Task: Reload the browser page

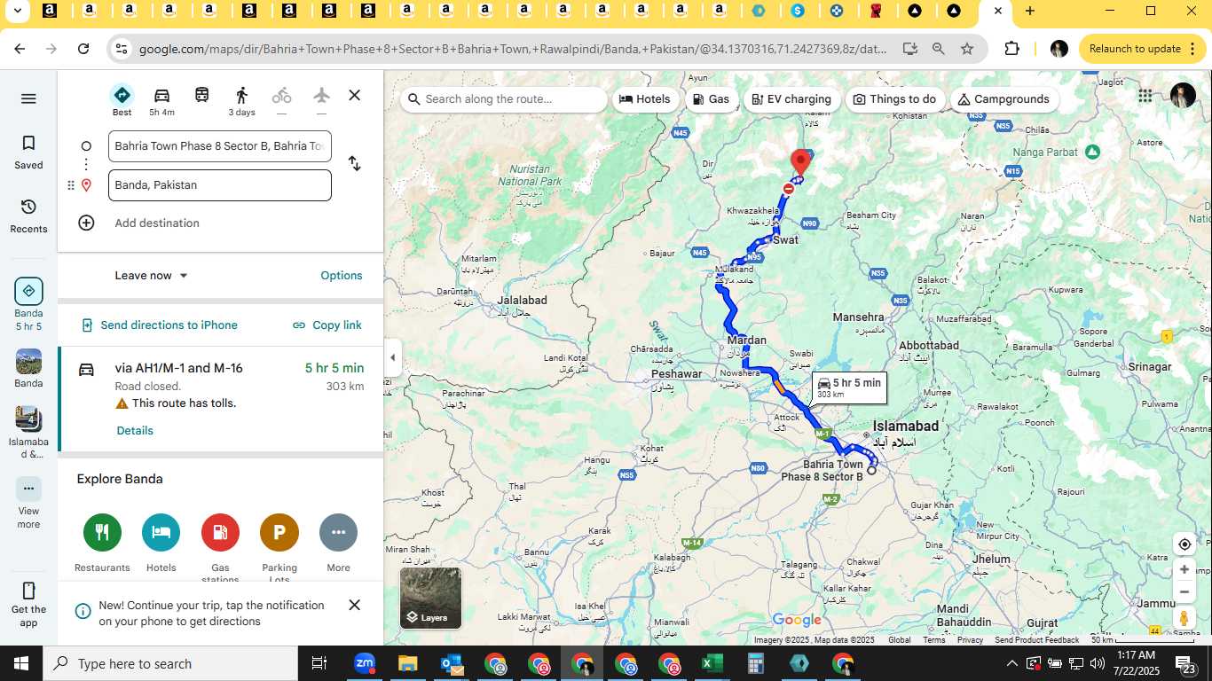Action: click(x=83, y=49)
